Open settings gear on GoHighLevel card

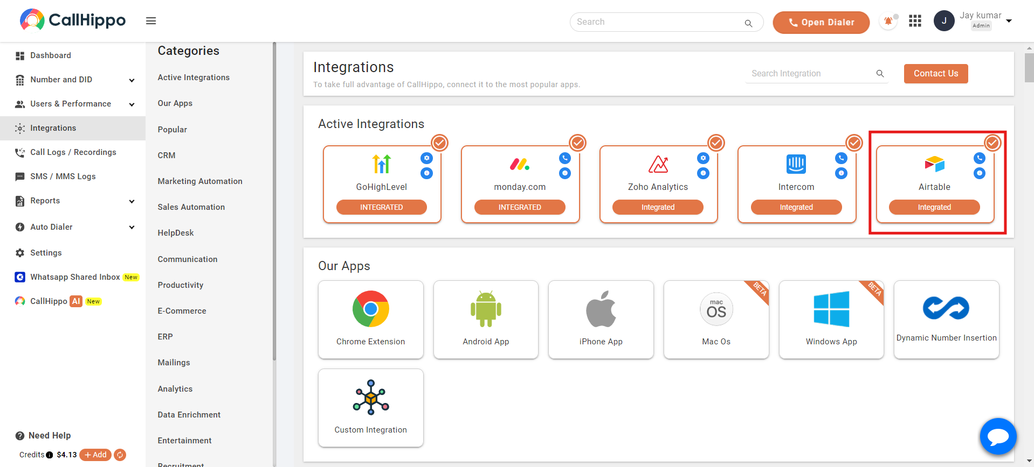pyautogui.click(x=426, y=158)
